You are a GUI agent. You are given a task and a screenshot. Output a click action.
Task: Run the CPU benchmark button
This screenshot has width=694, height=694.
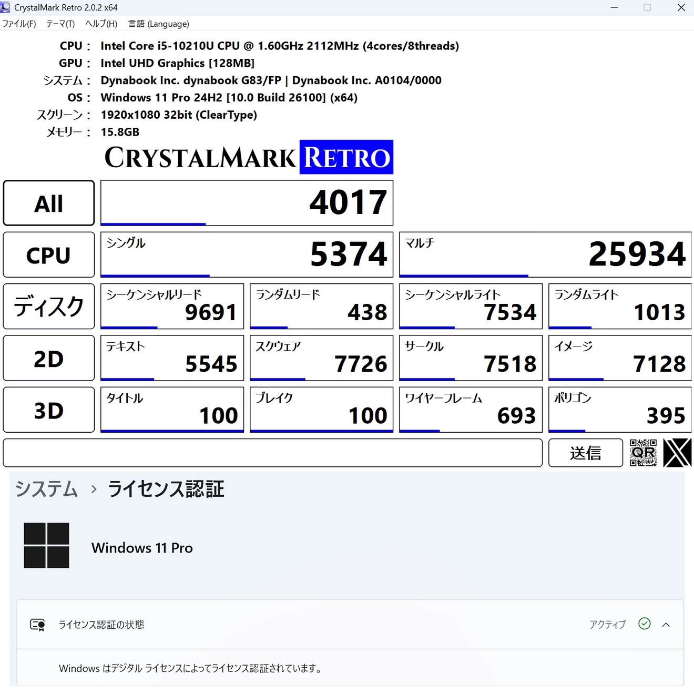tap(49, 254)
